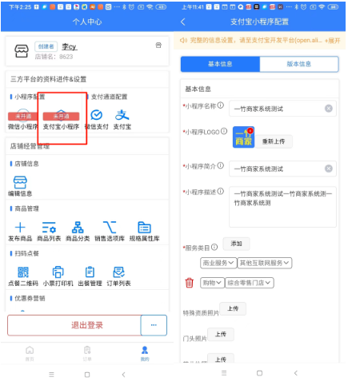Go back using header arrow

[x=183, y=22]
